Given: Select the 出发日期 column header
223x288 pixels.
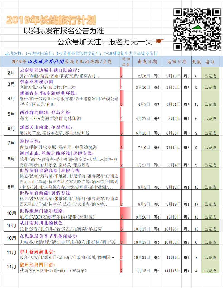Looking at the screenshot, I should coord(147,62).
